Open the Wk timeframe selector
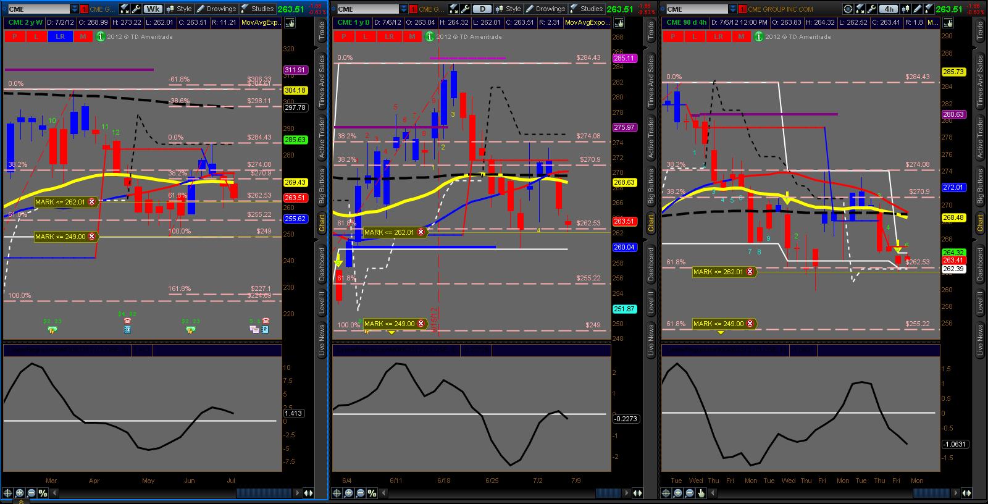The height and width of the screenshot is (504, 988). point(153,9)
